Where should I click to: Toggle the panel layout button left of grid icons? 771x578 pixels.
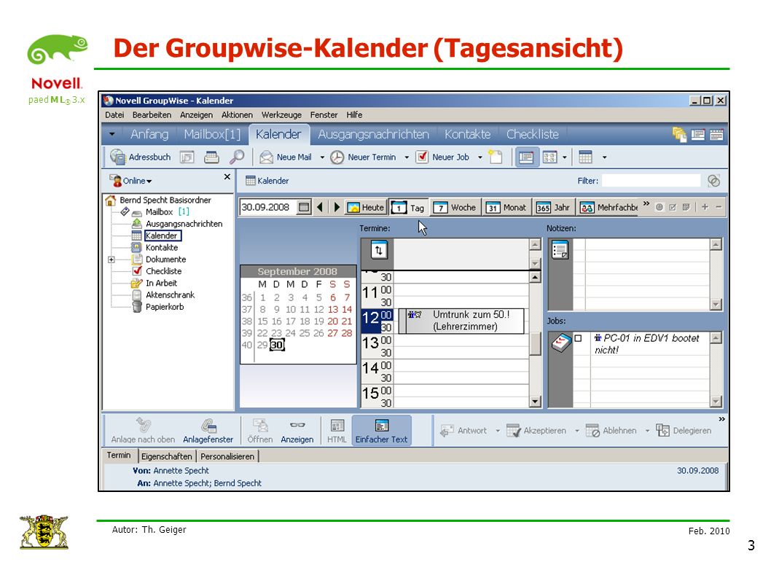coord(526,157)
